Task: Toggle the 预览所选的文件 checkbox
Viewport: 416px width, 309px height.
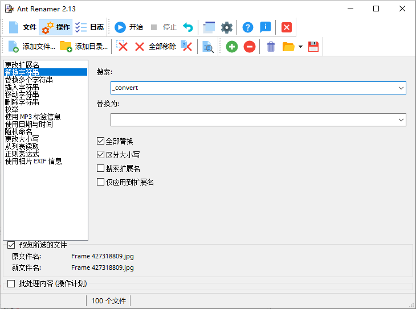Action: click(x=11, y=245)
